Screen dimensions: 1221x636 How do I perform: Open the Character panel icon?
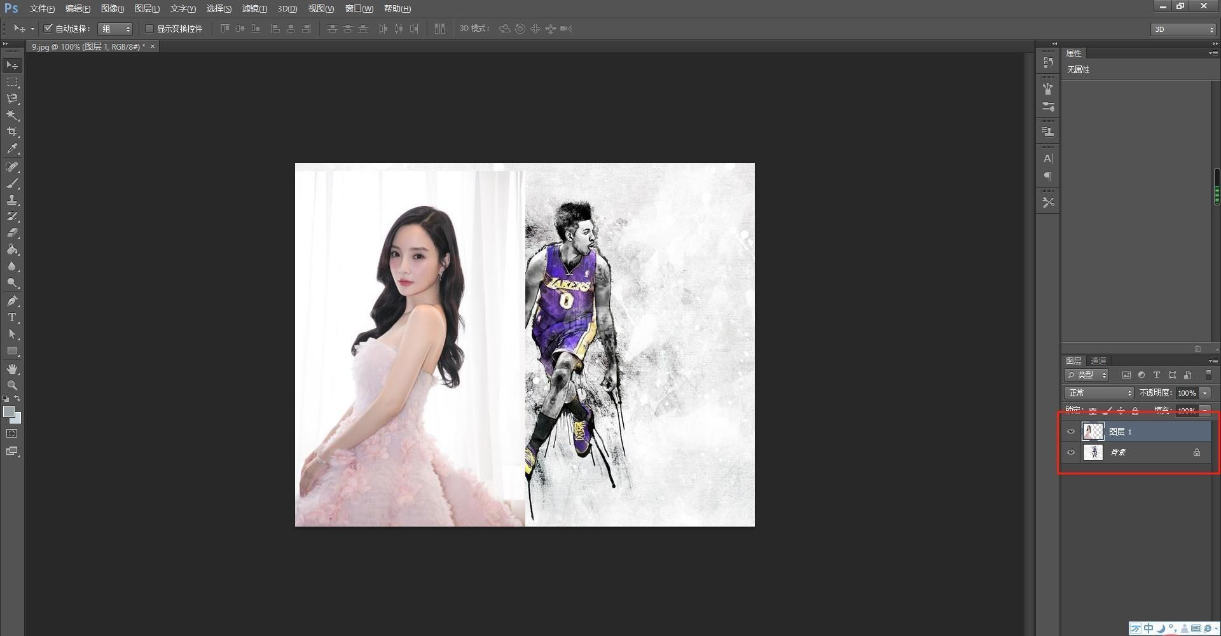pyautogui.click(x=1048, y=158)
